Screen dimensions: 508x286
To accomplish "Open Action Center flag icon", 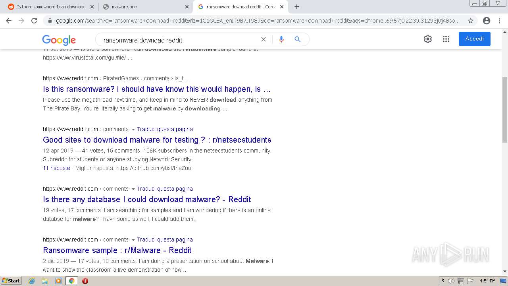I will click(x=470, y=281).
